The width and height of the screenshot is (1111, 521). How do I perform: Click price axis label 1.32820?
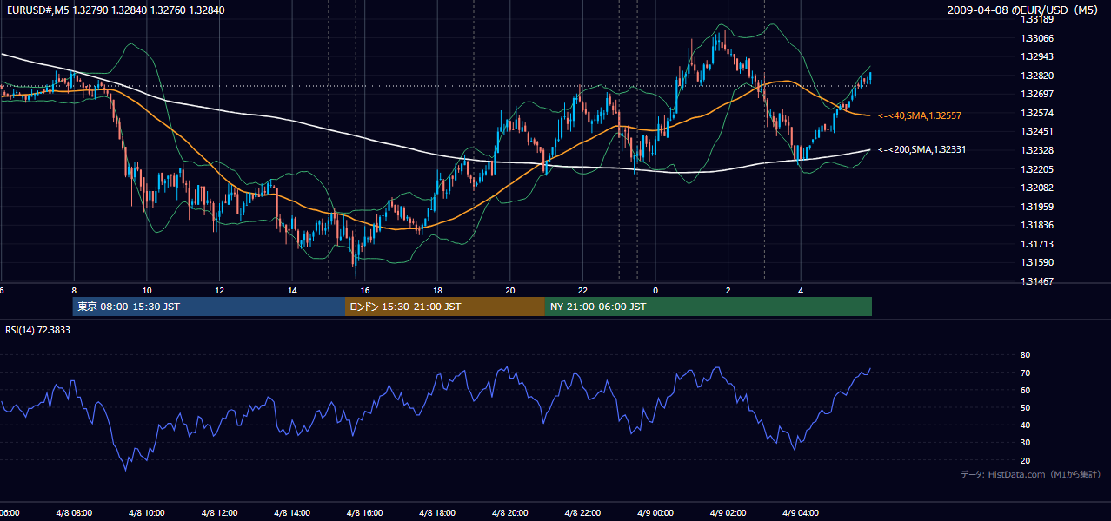[1038, 76]
